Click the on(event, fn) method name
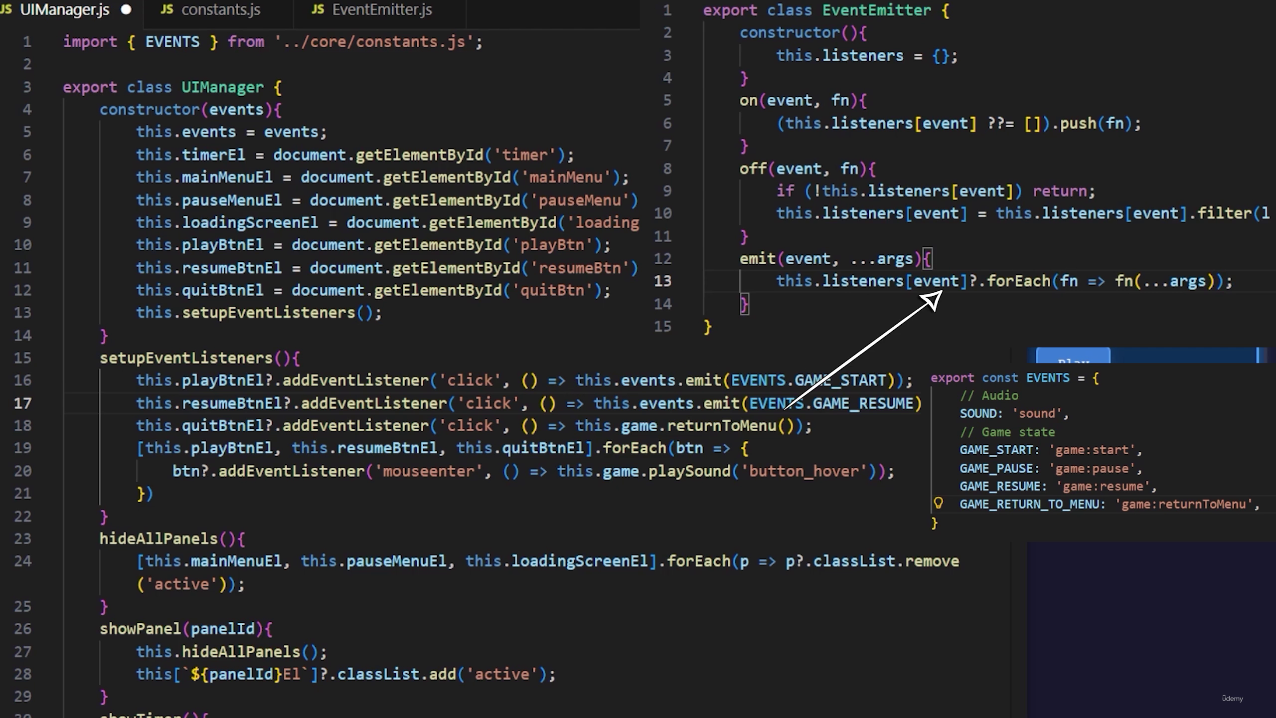Image resolution: width=1276 pixels, height=718 pixels. (x=748, y=101)
